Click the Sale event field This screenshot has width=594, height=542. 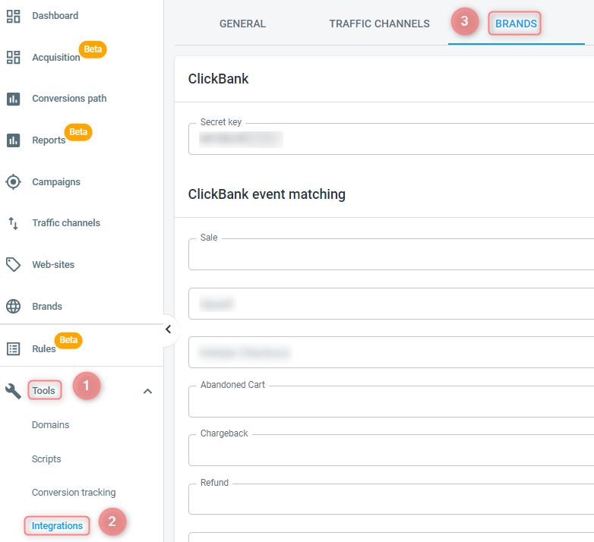pyautogui.click(x=391, y=254)
